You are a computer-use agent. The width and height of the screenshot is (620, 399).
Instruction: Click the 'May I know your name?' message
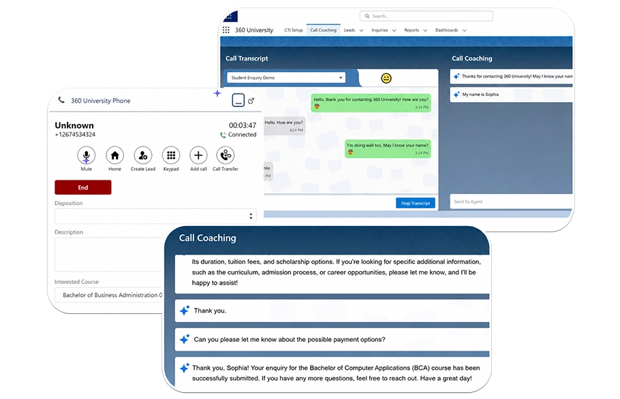click(x=388, y=148)
